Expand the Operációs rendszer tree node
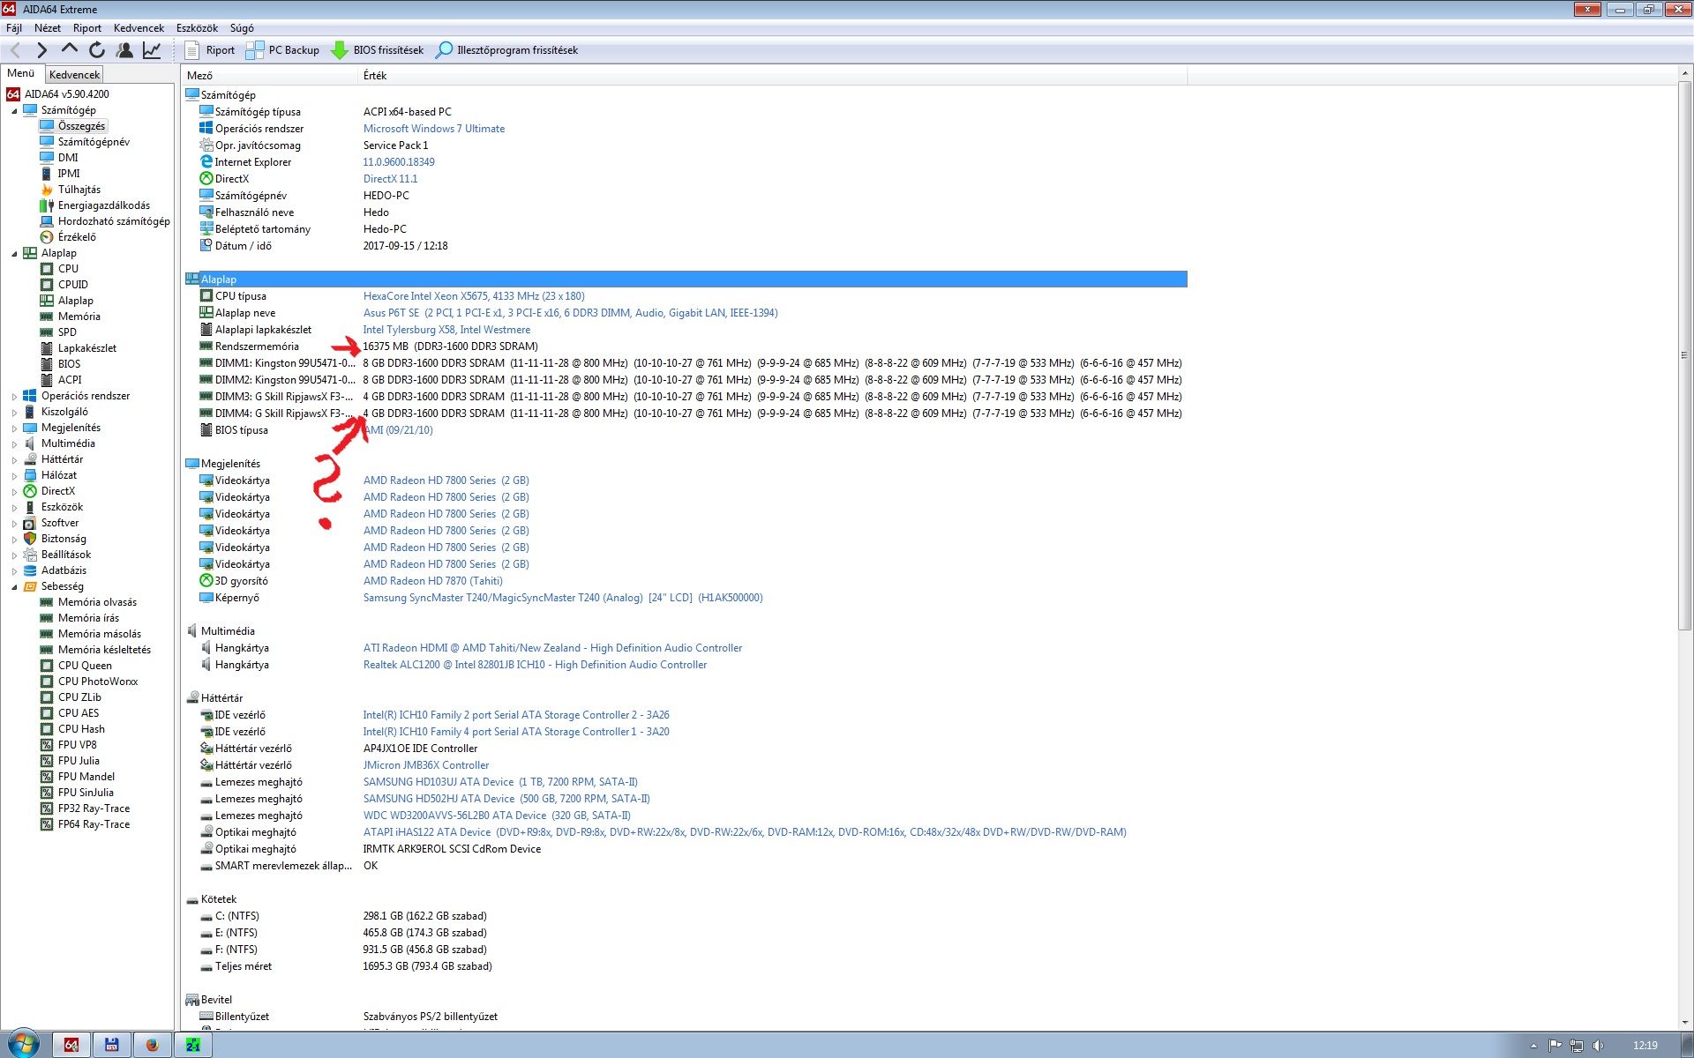This screenshot has width=1694, height=1058. click(x=14, y=397)
